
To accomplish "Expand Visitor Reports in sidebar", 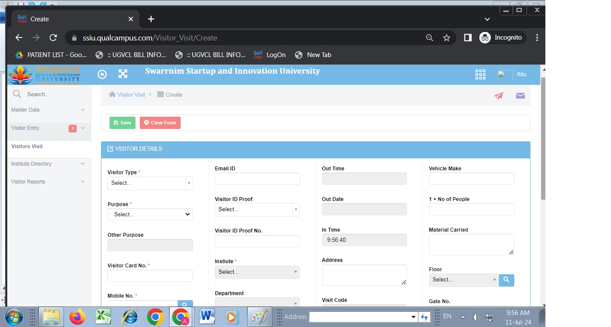I will point(49,182).
